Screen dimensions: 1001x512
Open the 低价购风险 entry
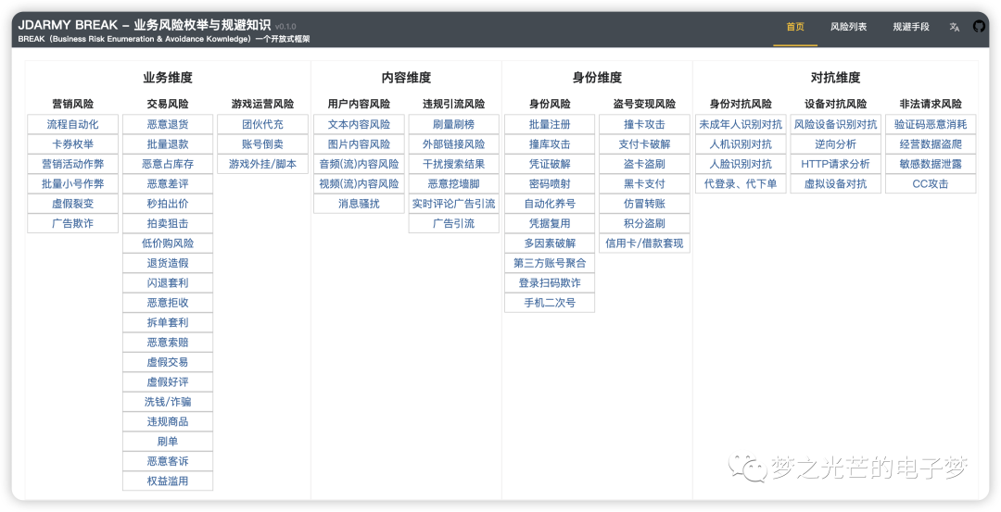(x=167, y=243)
